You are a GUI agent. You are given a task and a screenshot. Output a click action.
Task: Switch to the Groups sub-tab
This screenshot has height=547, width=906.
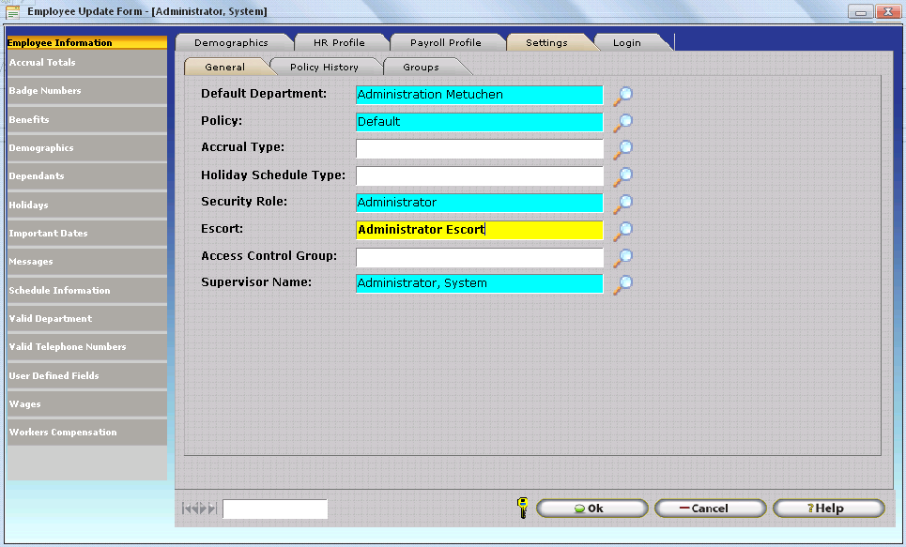pos(421,68)
